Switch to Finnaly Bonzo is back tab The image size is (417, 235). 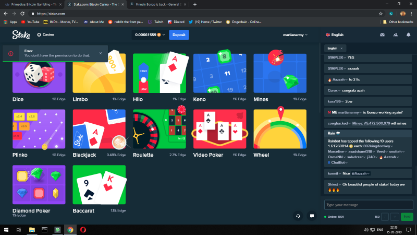(x=157, y=5)
